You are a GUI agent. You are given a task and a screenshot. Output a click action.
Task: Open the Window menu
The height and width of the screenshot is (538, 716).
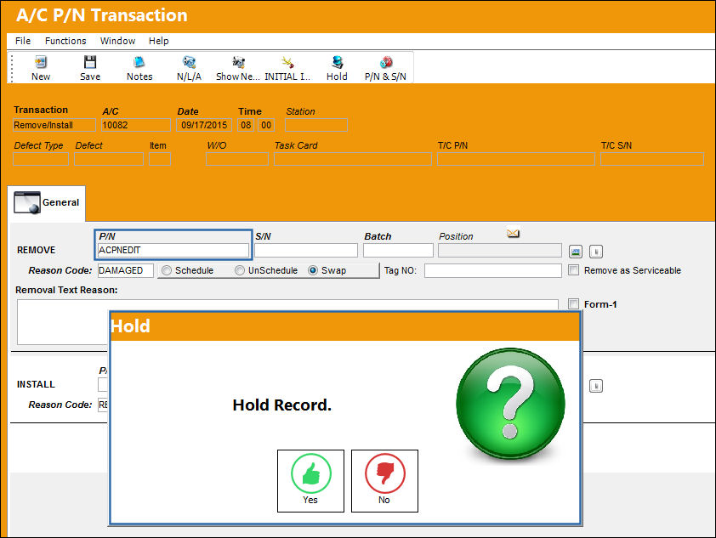pos(117,41)
